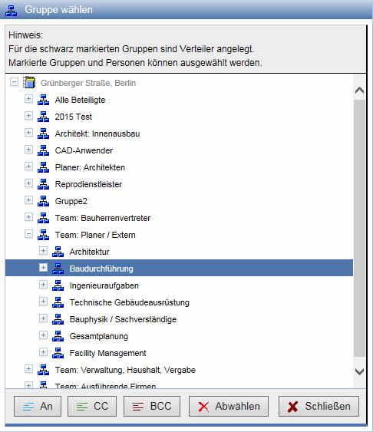Click the group icon next to Facility Management
The image size is (373, 432).
[x=58, y=353]
